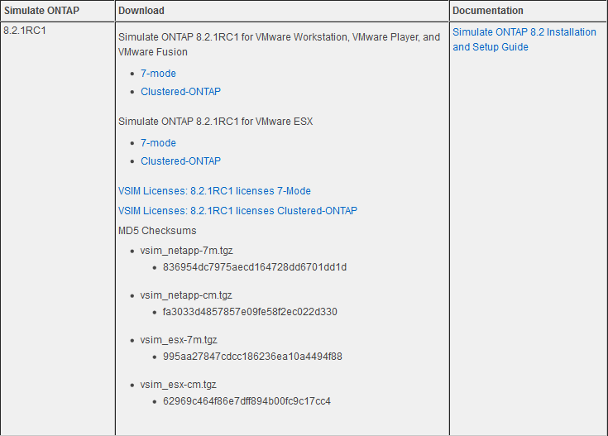Open VSIM Licenses 8.2.1RC1 licenses Clustered-ONTAP link
The height and width of the screenshot is (436, 608).
click(237, 211)
